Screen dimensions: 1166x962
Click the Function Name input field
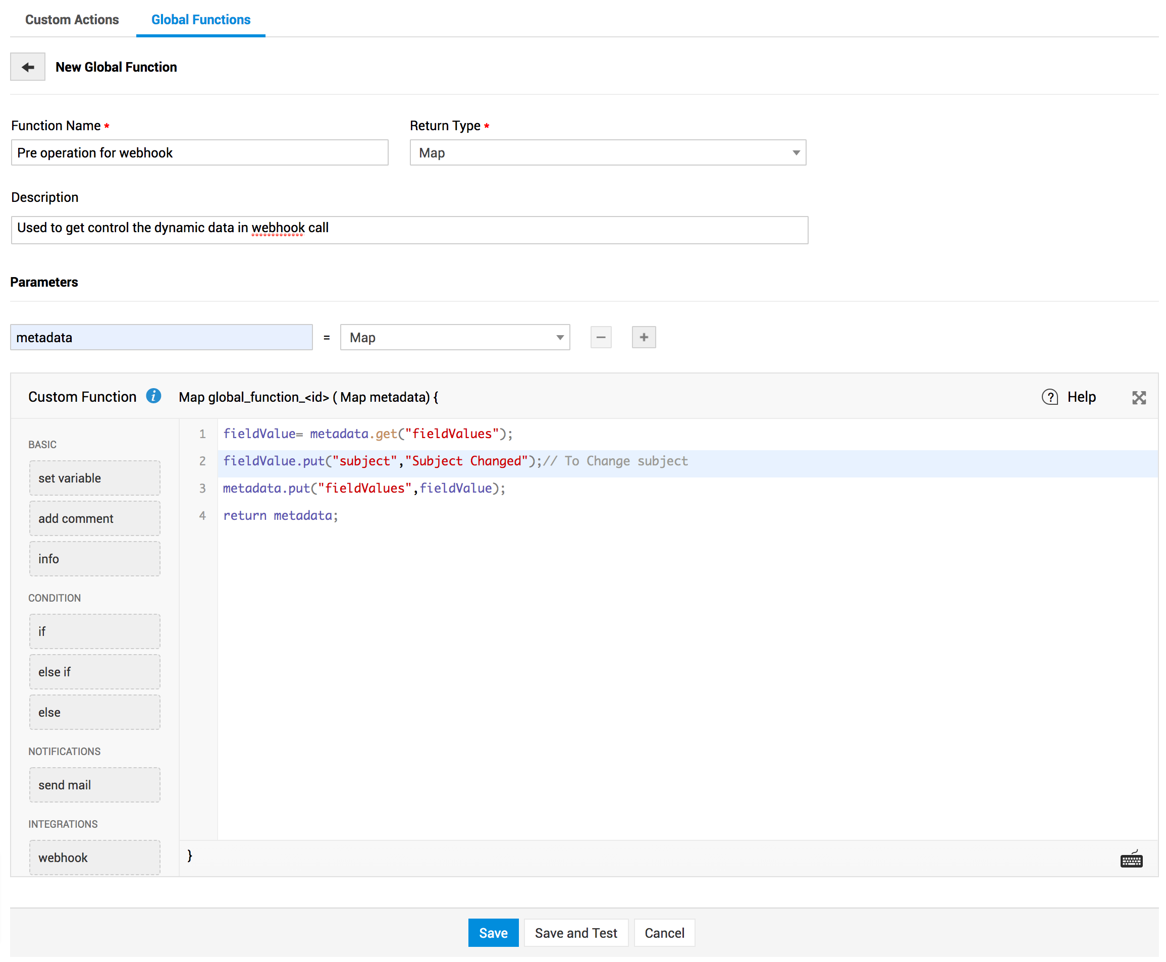click(x=199, y=152)
